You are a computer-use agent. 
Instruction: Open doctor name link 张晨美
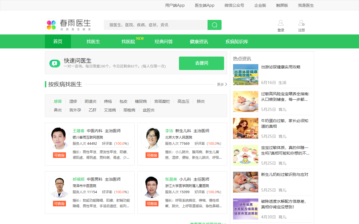pyautogui.click(x=171, y=179)
